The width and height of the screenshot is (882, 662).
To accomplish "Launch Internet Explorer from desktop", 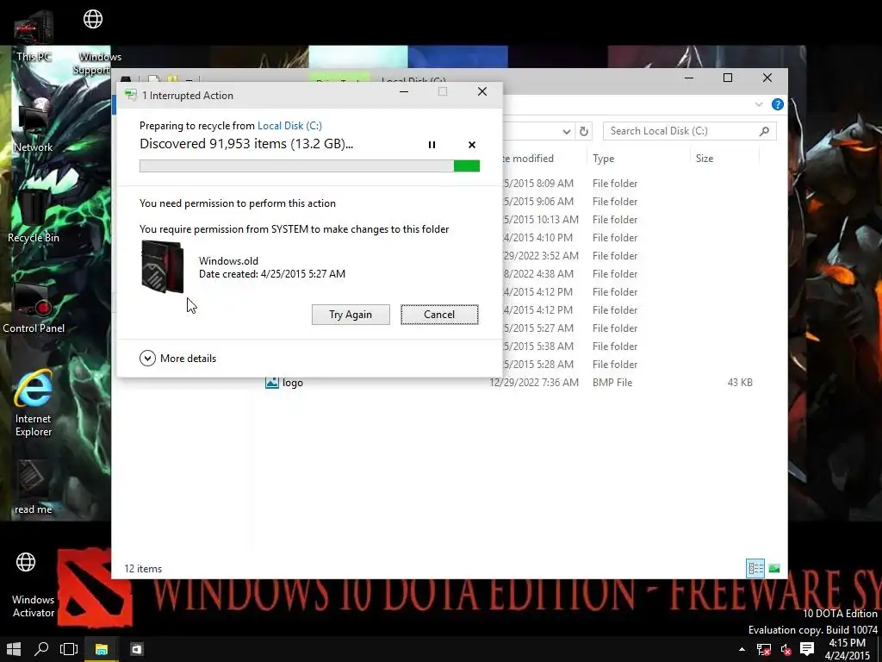I will pos(34,403).
